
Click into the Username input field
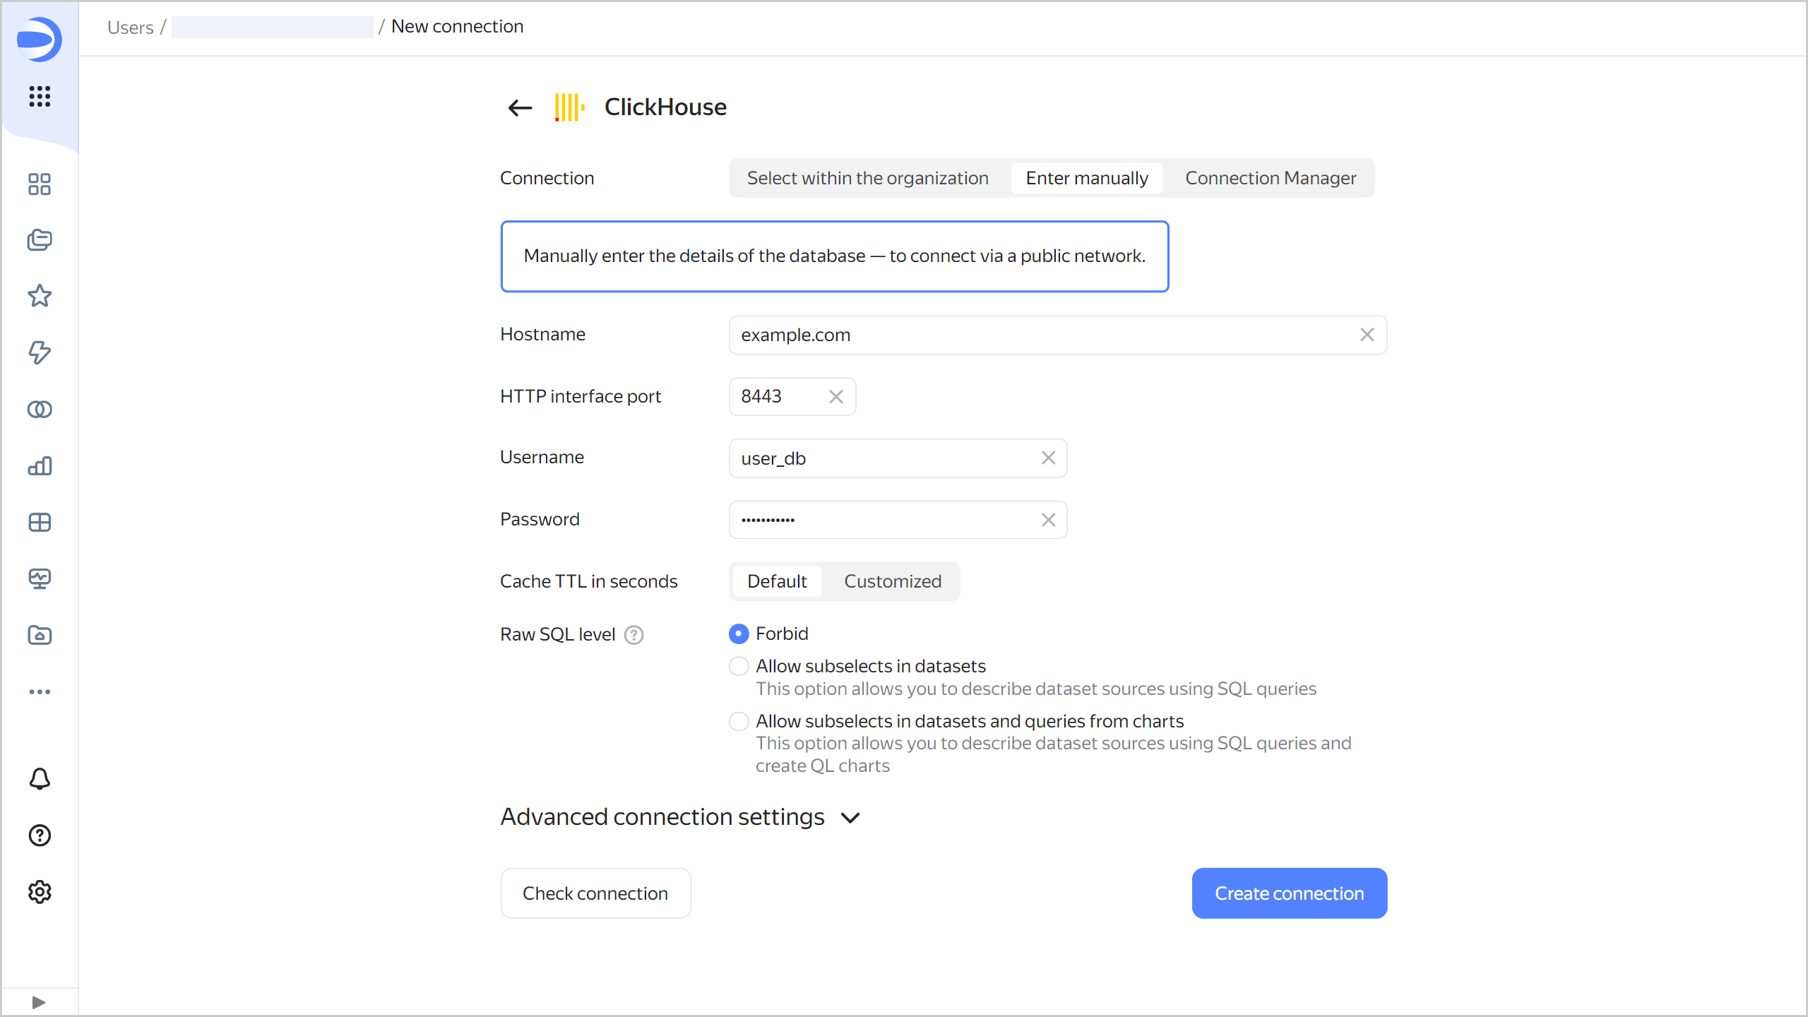(883, 458)
